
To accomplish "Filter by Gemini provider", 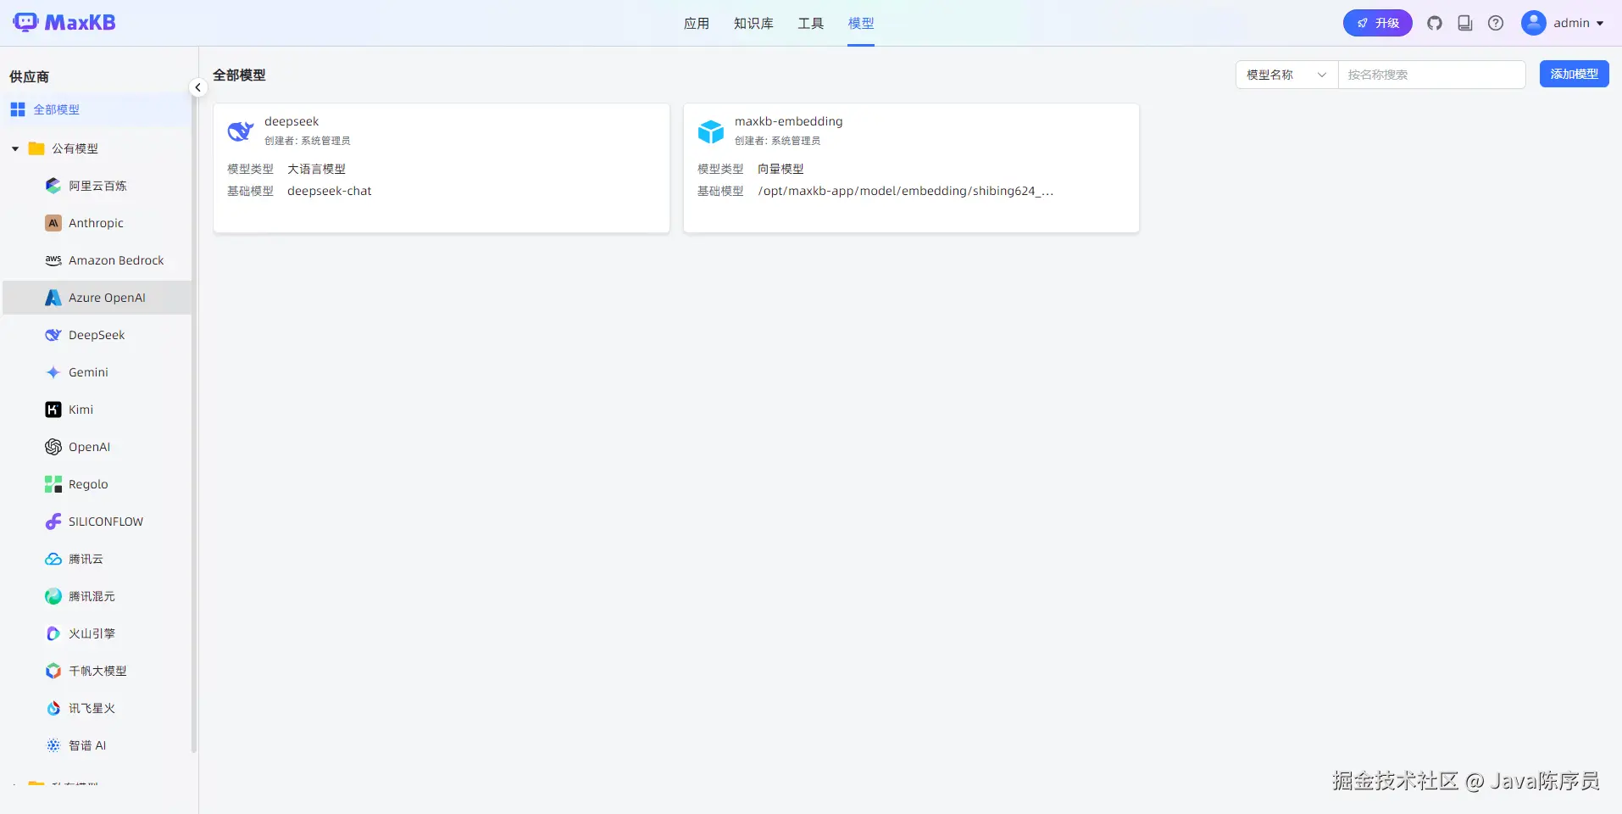I will tap(98, 372).
